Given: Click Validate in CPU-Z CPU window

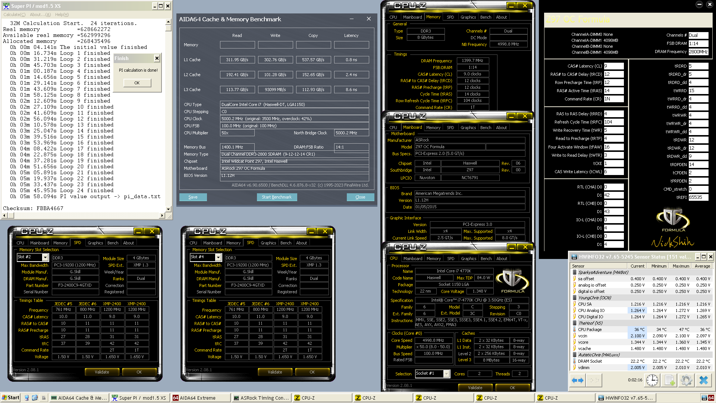Looking at the screenshot, I should click(475, 388).
